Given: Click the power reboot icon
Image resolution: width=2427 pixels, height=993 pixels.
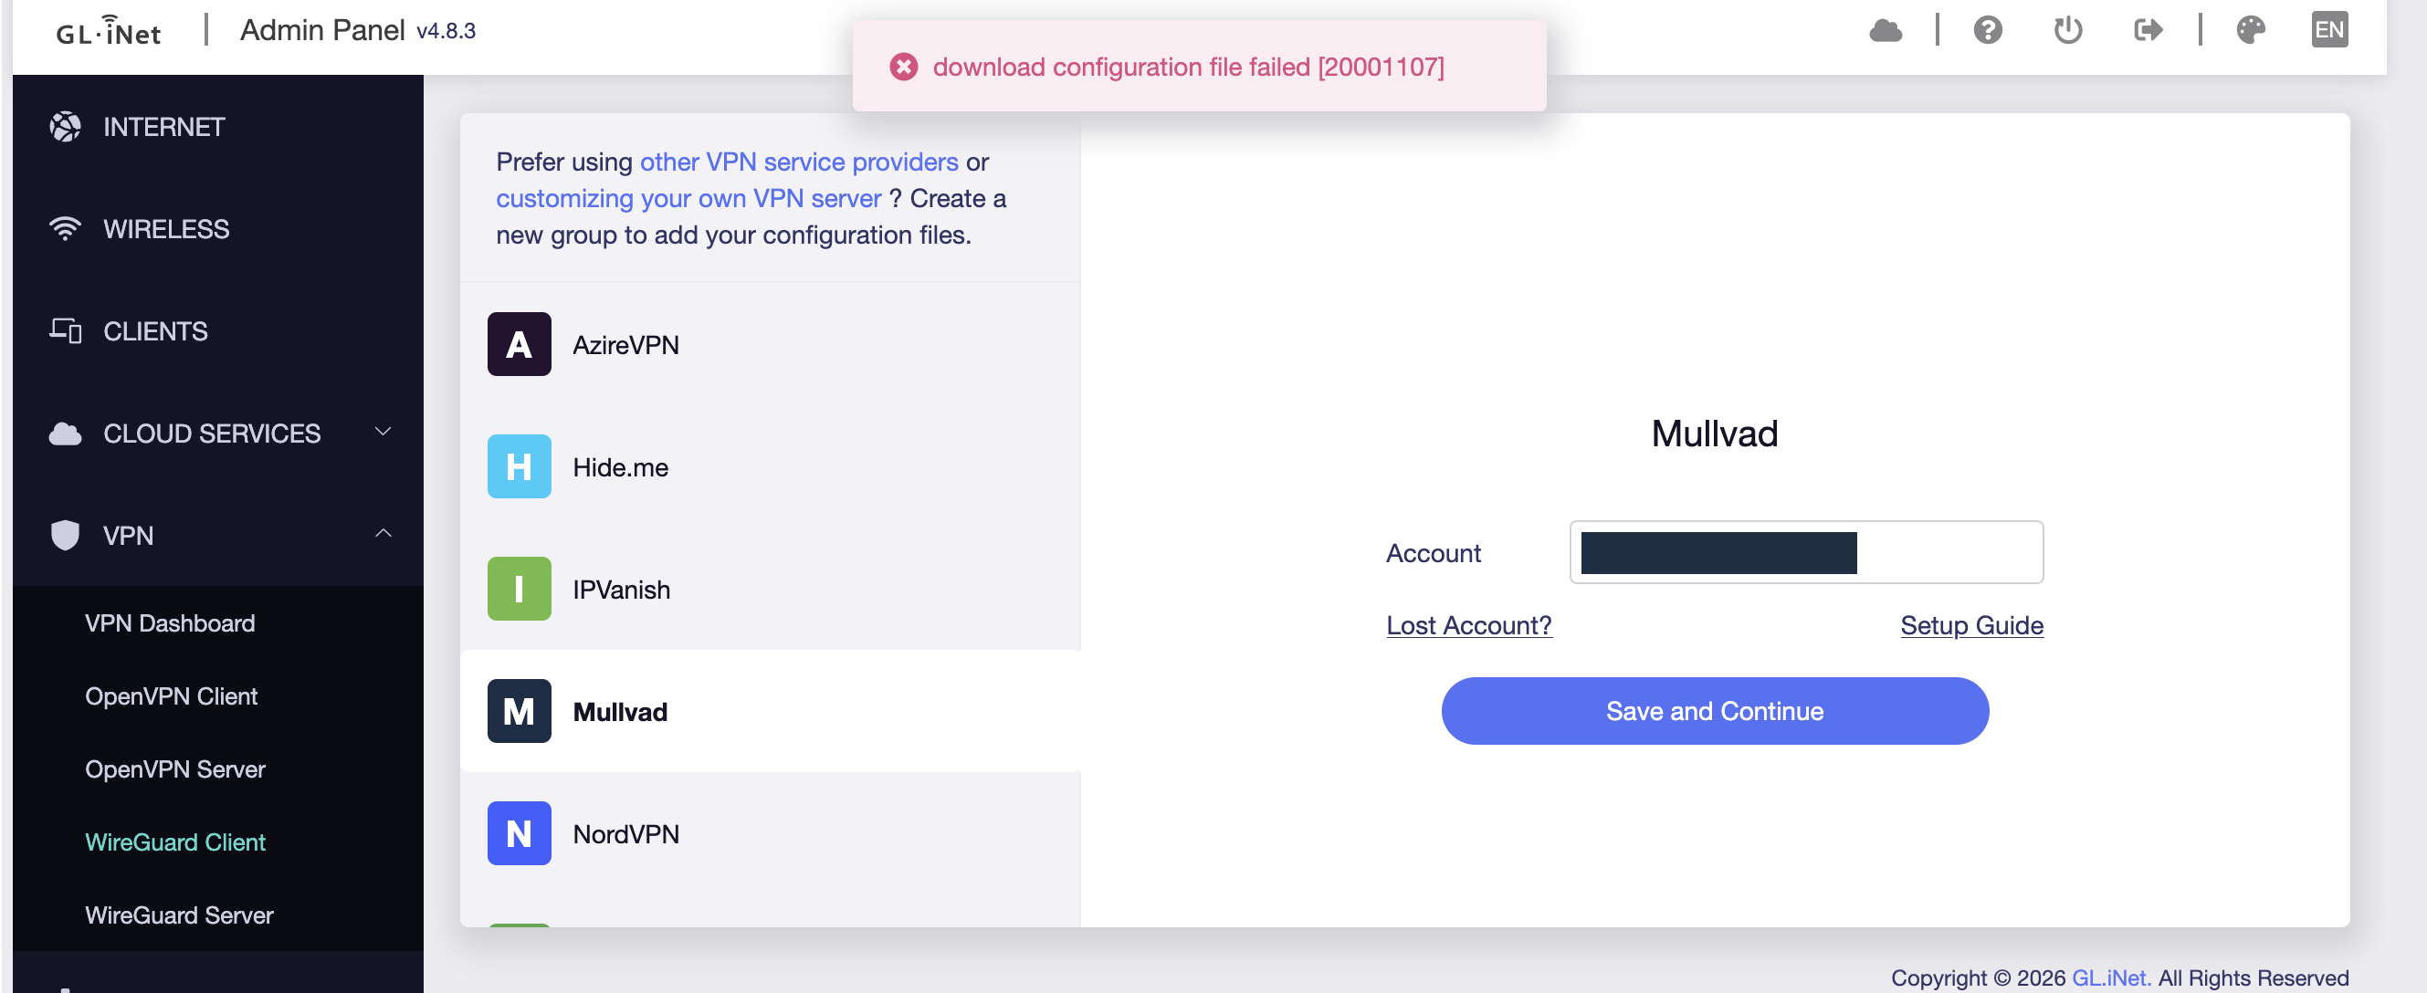Looking at the screenshot, I should pos(2068,30).
